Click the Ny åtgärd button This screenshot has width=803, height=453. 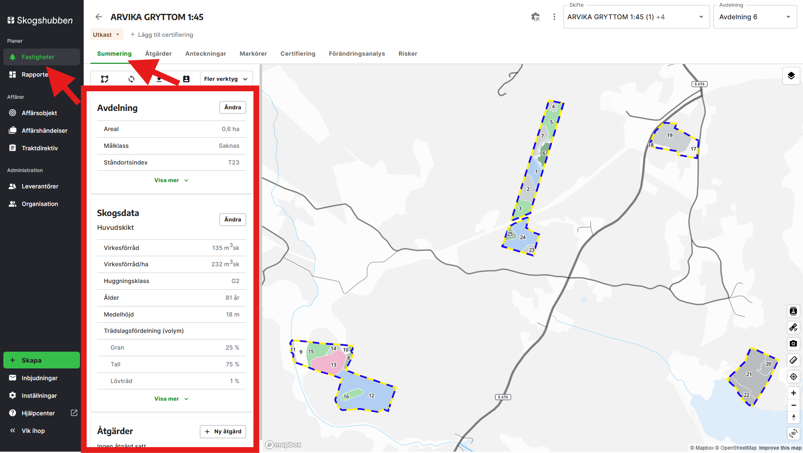[x=223, y=432]
